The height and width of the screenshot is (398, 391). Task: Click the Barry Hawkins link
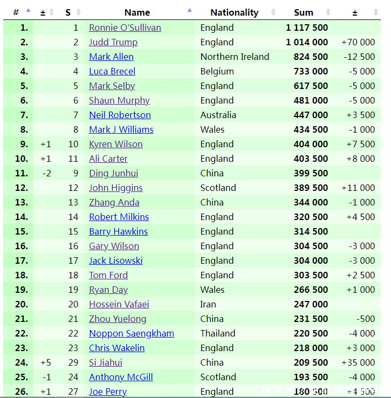pyautogui.click(x=118, y=231)
